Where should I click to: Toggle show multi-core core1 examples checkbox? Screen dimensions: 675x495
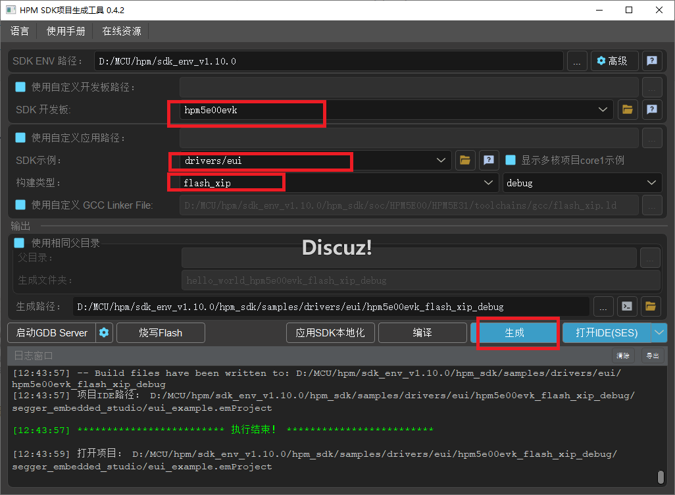pos(511,160)
